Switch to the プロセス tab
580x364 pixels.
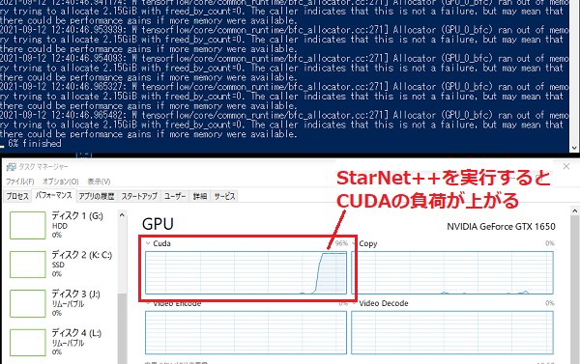click(17, 196)
